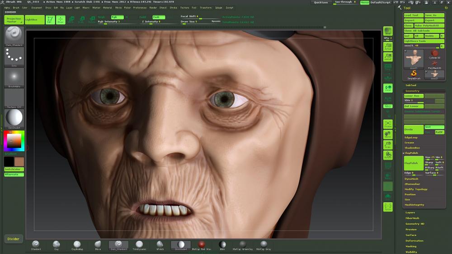The width and height of the screenshot is (452, 254).
Task: Open the BrushAlpha selector
Action: [14, 78]
